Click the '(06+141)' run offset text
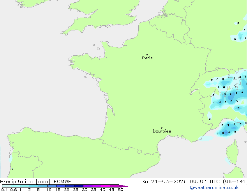 tap(235, 182)
